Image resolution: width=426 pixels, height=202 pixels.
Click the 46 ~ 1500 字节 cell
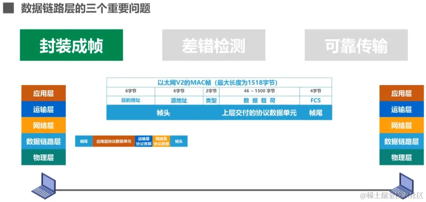pyautogui.click(x=260, y=91)
